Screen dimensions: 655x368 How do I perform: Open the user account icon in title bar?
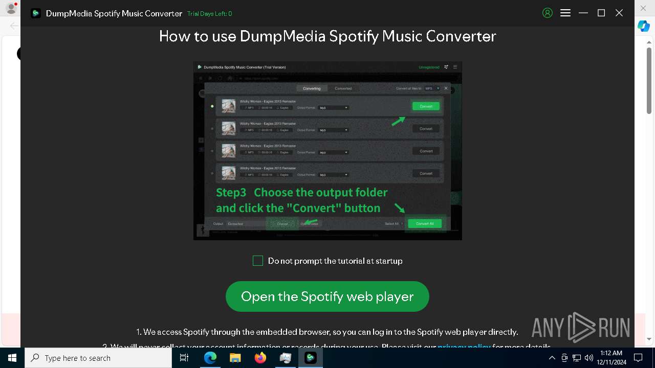tap(548, 13)
